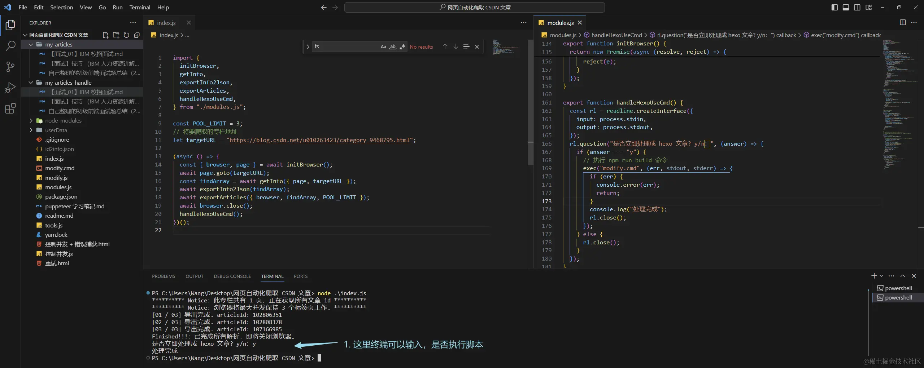Screen dimensions: 924x368
Task: Toggle secondary side bar visibility
Action: click(x=857, y=7)
